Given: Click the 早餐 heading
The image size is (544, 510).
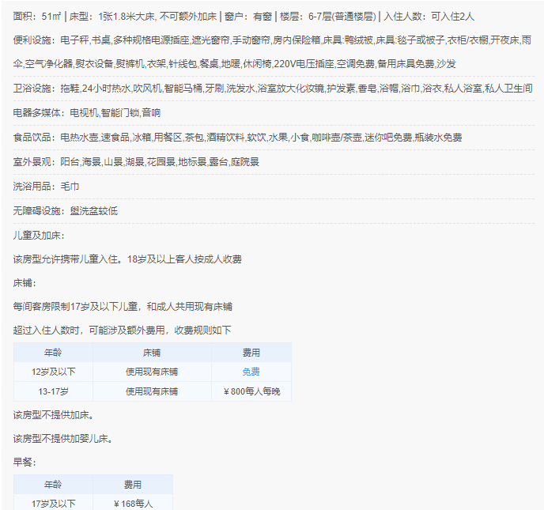Looking at the screenshot, I should point(25,462).
